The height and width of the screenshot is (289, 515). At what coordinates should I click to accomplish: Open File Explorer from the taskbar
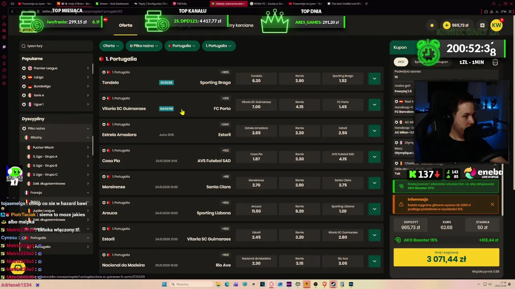click(x=218, y=284)
